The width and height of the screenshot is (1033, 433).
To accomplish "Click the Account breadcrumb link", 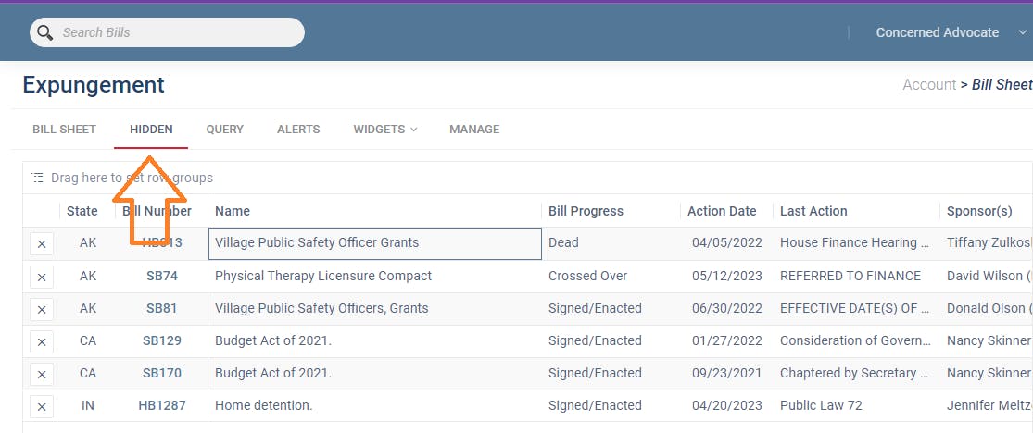I will pos(928,85).
